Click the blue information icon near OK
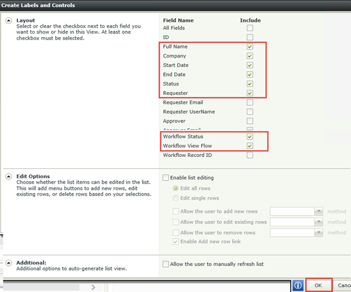This screenshot has height=292, width=351. 298,285
